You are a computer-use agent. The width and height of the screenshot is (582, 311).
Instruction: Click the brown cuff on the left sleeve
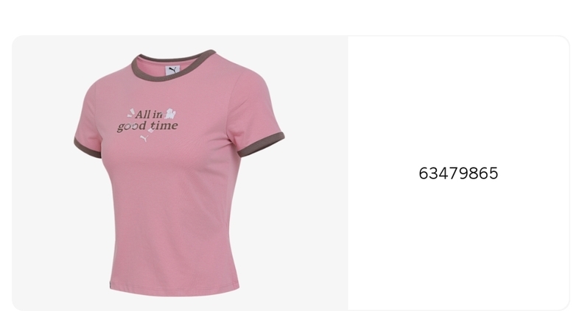coord(87,148)
